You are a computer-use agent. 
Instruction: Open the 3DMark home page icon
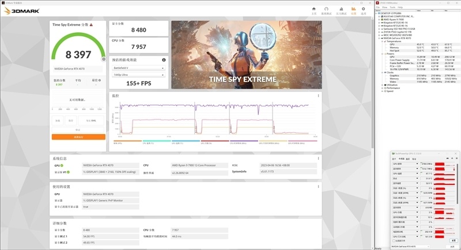pyautogui.click(x=314, y=9)
